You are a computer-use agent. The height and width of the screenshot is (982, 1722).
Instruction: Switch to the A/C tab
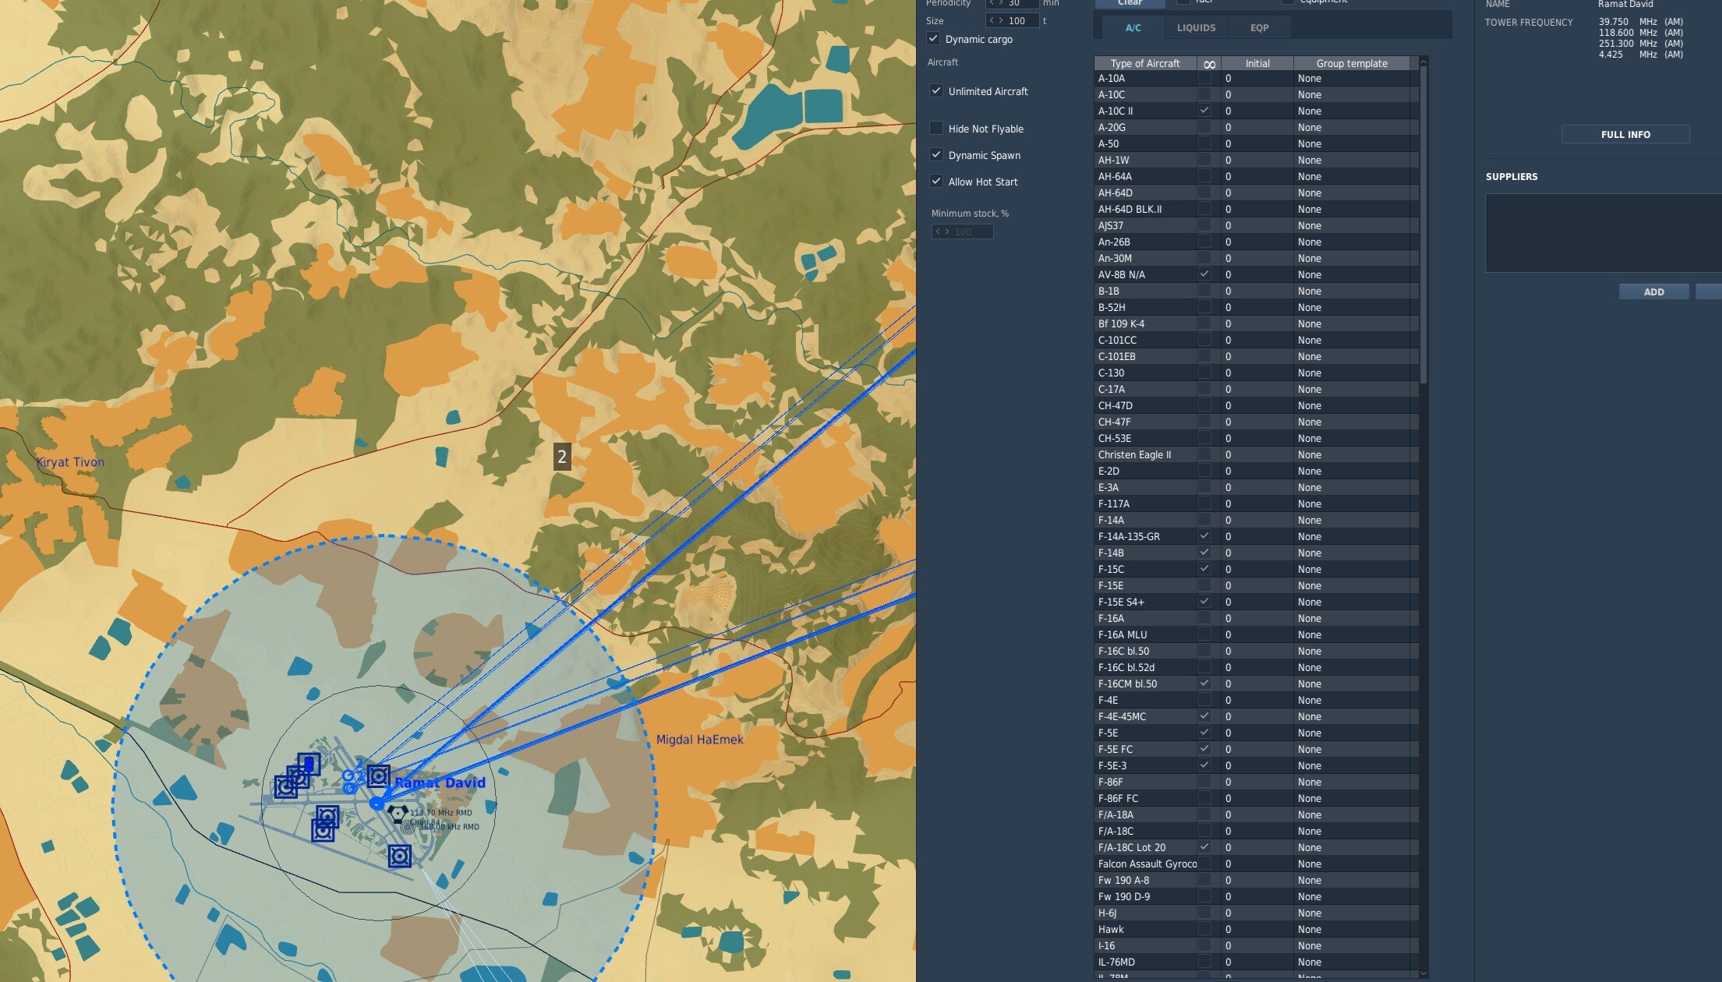[1133, 28]
